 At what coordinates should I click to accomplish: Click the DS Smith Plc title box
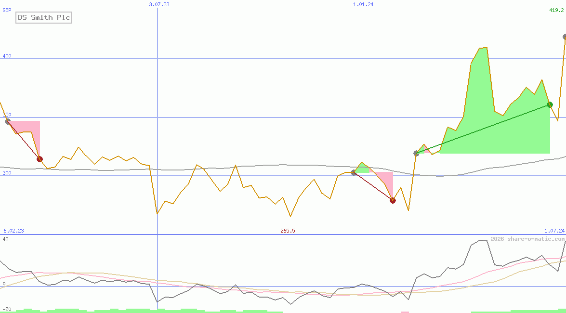click(x=44, y=18)
